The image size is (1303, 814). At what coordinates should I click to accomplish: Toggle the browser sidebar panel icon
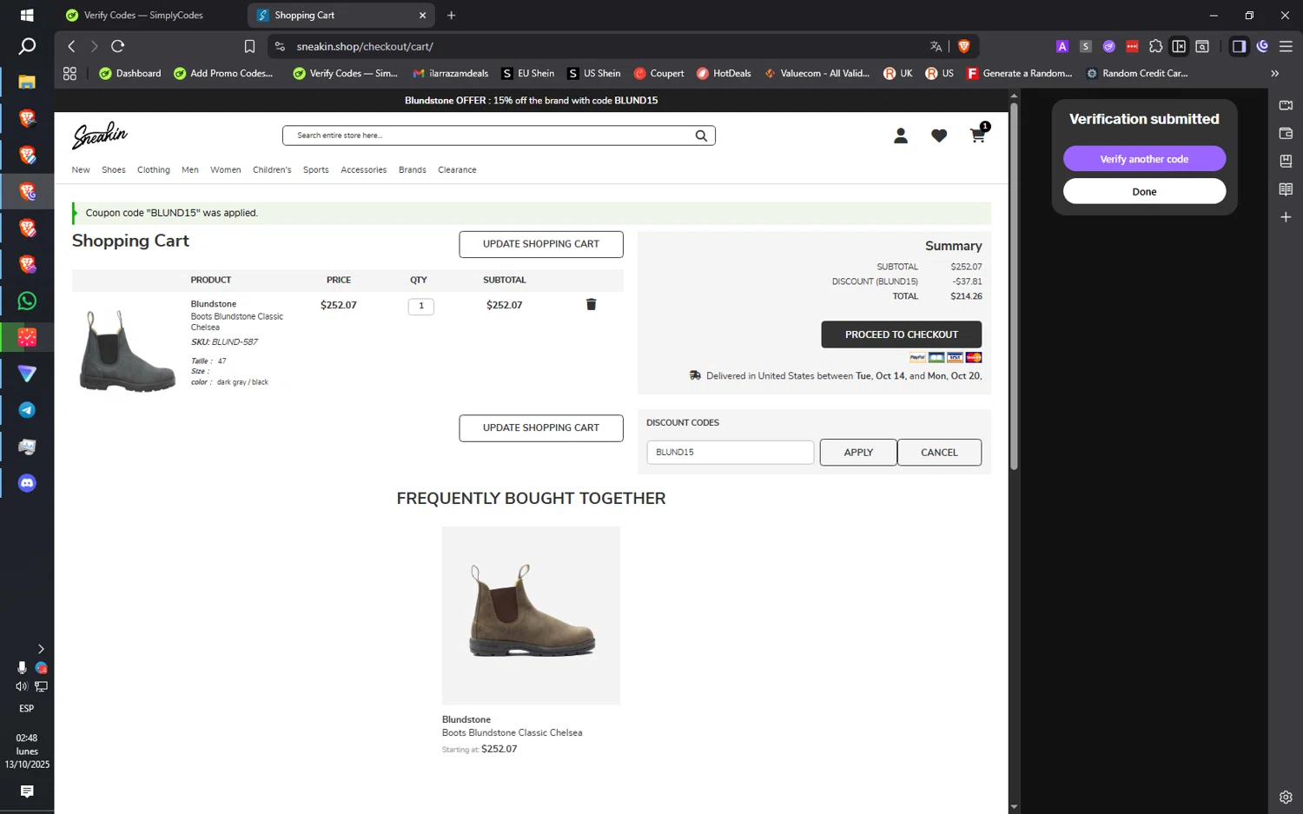click(x=1239, y=46)
